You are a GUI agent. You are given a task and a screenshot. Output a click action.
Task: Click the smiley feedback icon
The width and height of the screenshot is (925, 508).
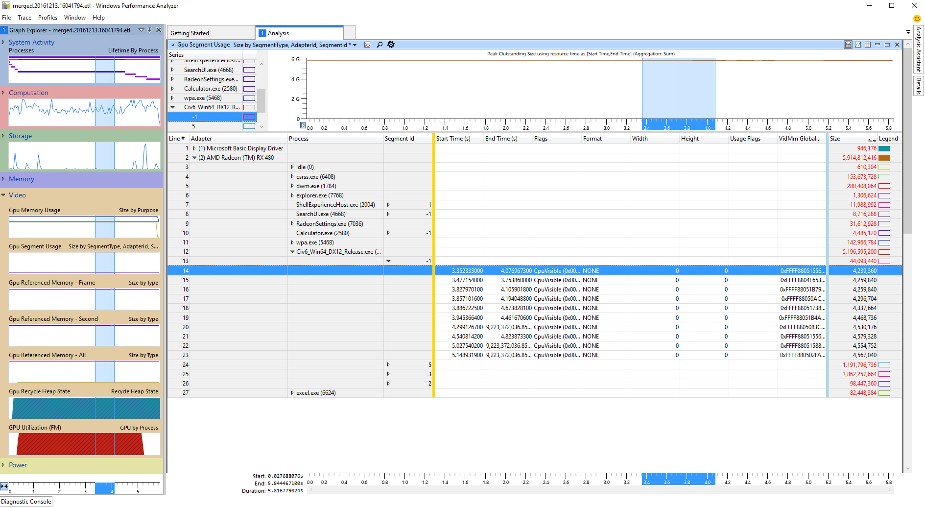(917, 19)
